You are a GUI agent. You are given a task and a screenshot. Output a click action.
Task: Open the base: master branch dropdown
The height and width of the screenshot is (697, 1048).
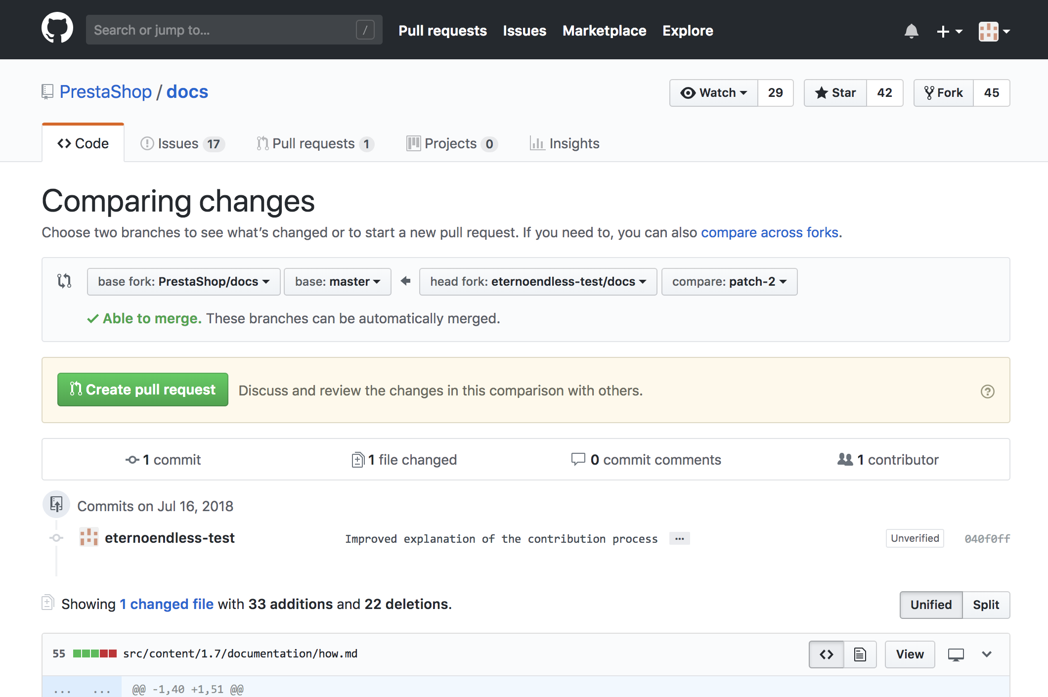coord(338,282)
